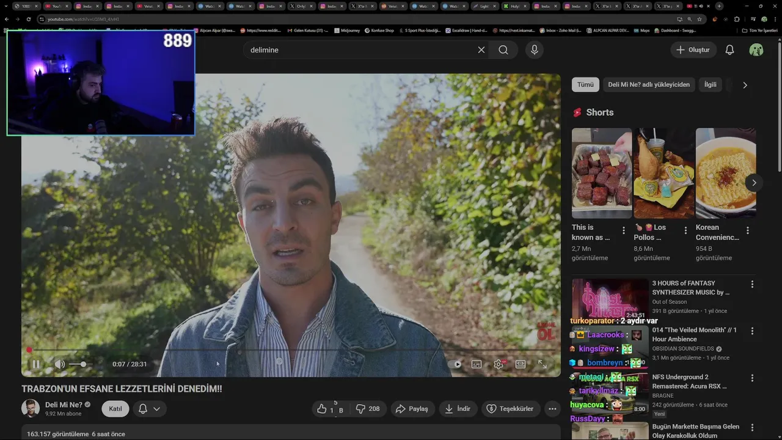Open the options menu for This is known as Short
782x440 pixels.
point(624,231)
